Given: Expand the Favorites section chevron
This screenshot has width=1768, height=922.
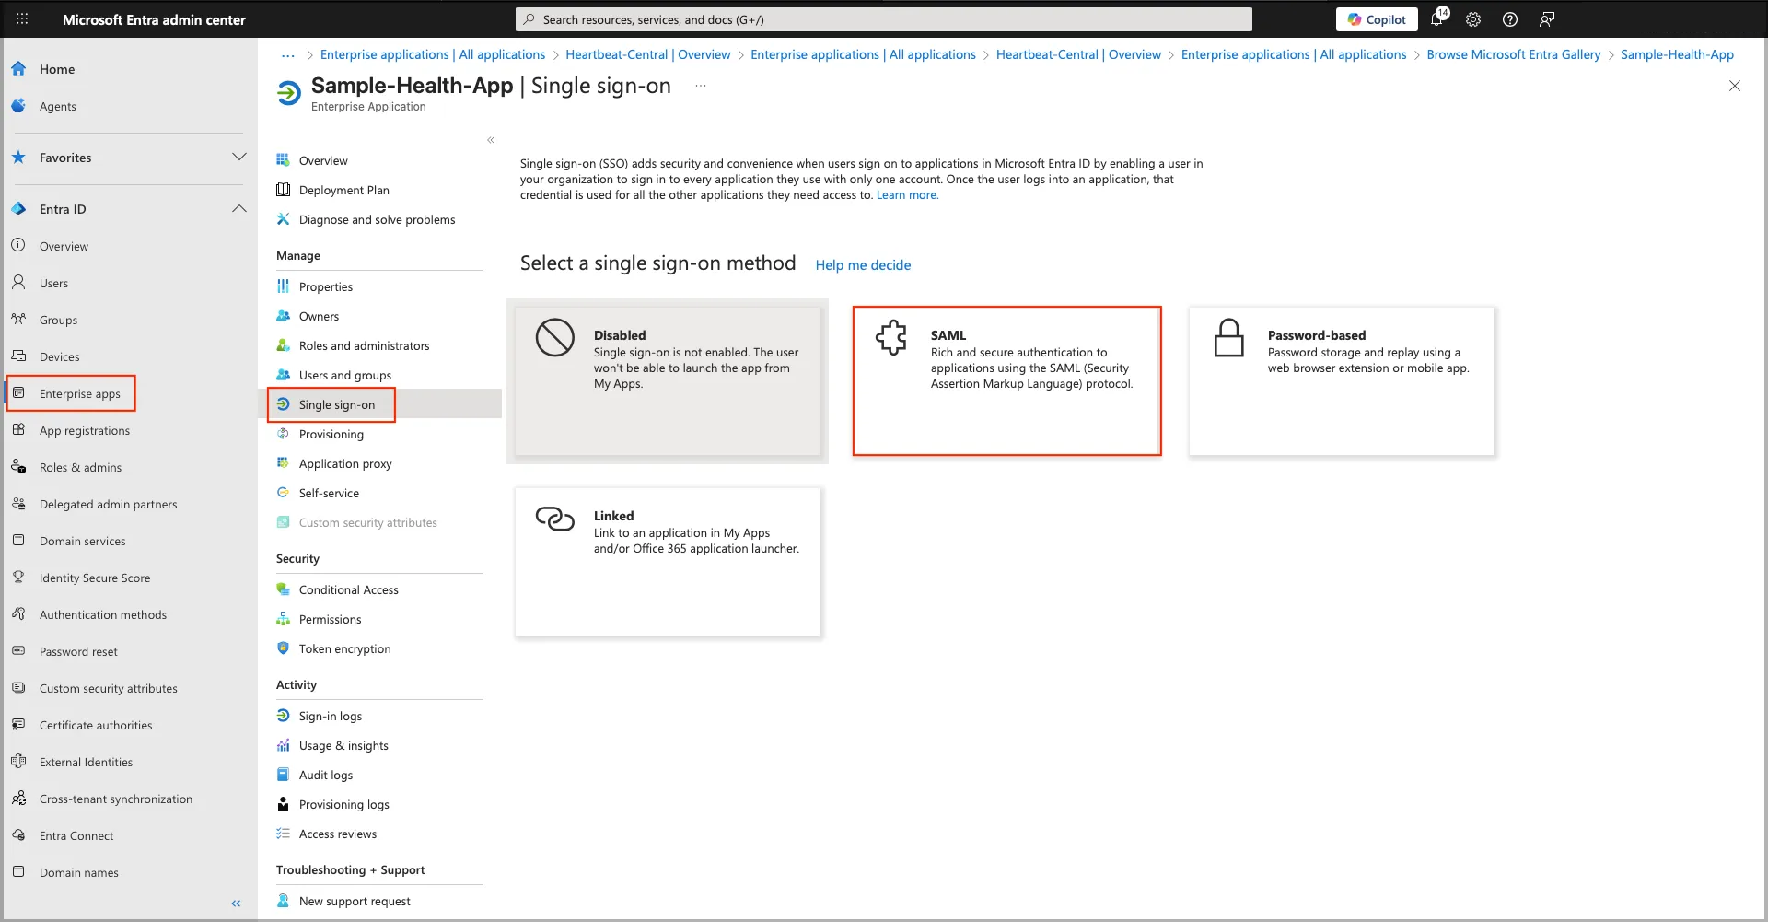Looking at the screenshot, I should (x=239, y=158).
